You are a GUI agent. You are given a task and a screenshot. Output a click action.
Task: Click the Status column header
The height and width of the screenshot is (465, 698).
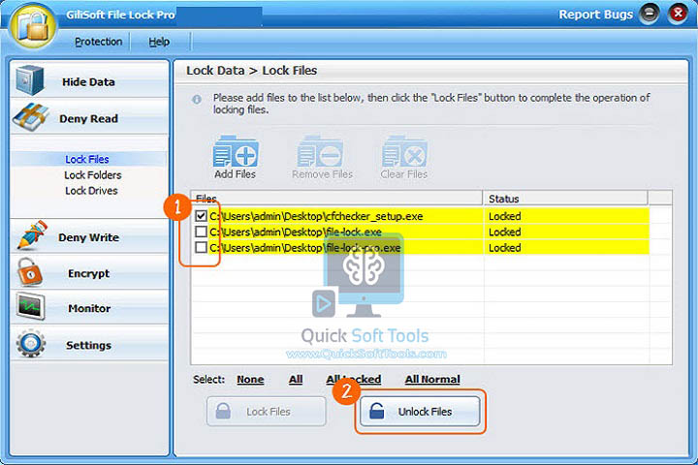pos(565,199)
